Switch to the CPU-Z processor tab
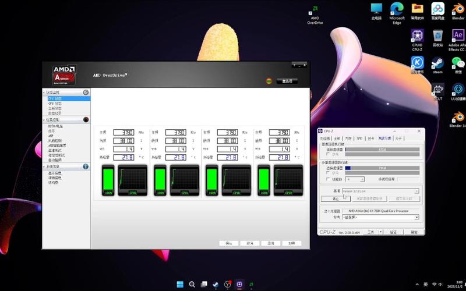Screen dimensions: 466x291 pyautogui.click(x=325, y=139)
